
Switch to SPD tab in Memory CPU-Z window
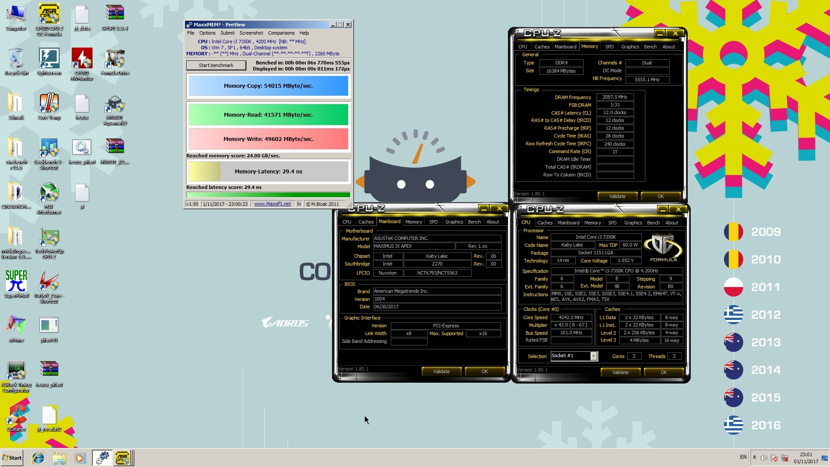coord(609,47)
